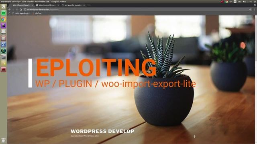This screenshot has width=257, height=144.
Task: Go back in Chrome history
Action: pos(10,10)
